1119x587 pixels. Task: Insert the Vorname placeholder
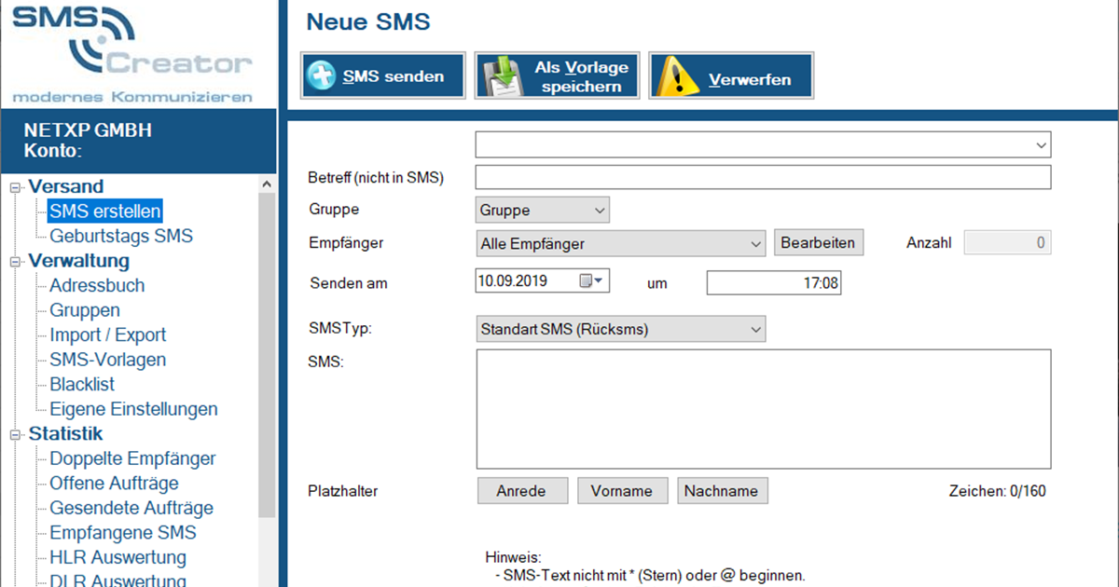tap(622, 491)
